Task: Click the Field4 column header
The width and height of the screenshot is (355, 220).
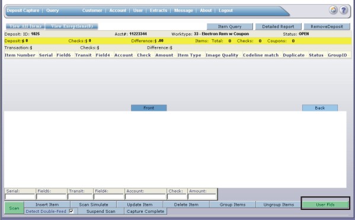Action: pyautogui.click(x=103, y=55)
